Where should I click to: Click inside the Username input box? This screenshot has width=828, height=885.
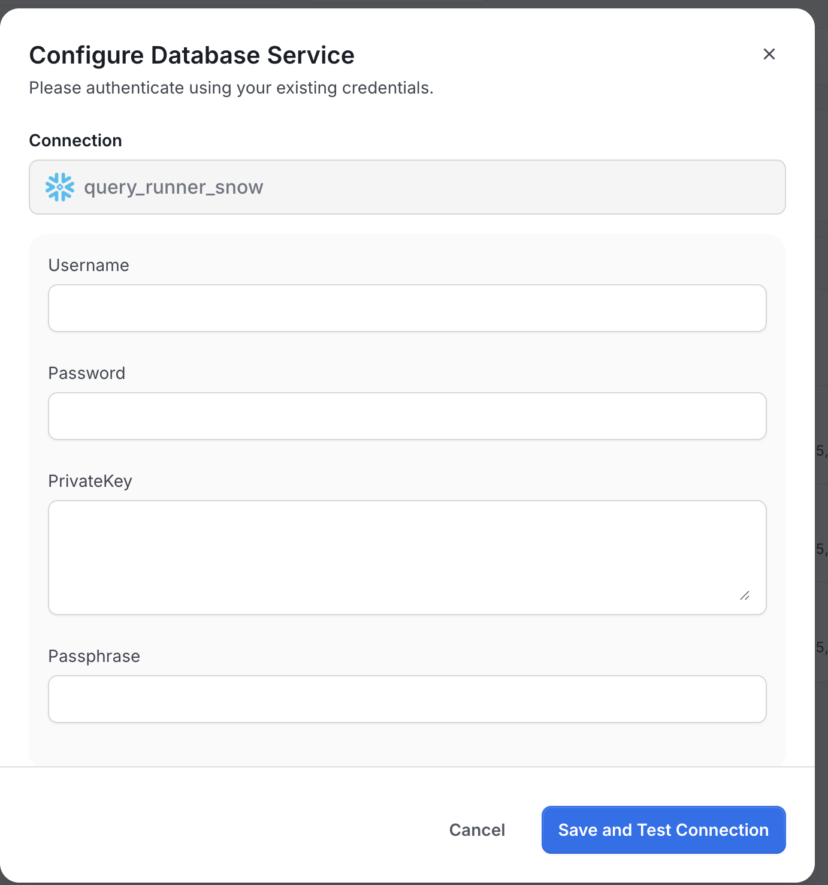[x=407, y=308]
